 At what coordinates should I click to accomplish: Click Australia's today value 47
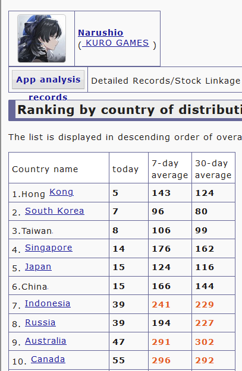click(x=118, y=342)
